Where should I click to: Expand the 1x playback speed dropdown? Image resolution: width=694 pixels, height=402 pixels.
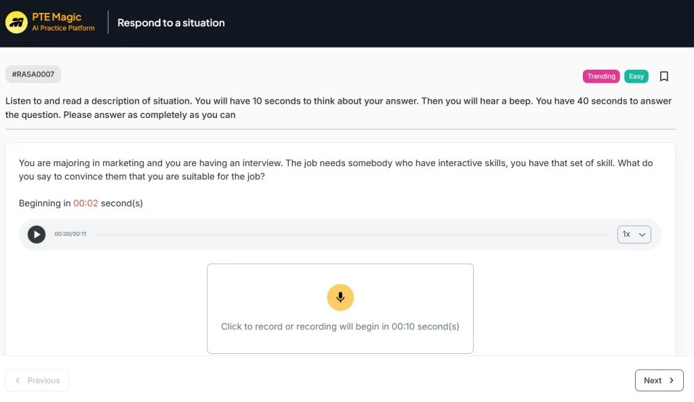click(x=634, y=234)
